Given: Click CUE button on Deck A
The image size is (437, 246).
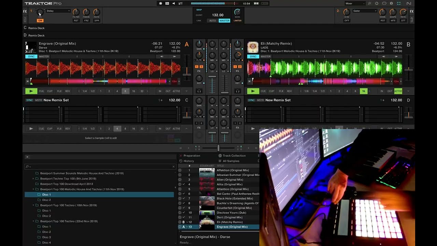Looking at the screenshot, I should [x=41, y=91].
